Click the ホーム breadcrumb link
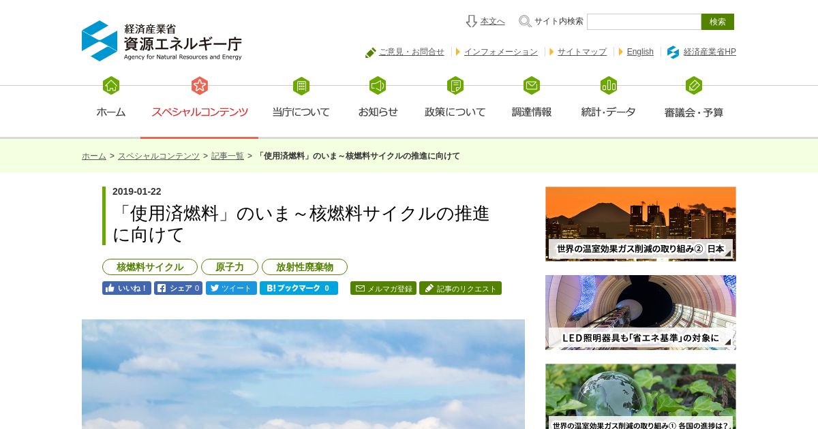818x429 pixels. point(94,156)
